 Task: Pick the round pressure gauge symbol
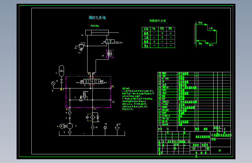pyautogui.click(x=53, y=84)
